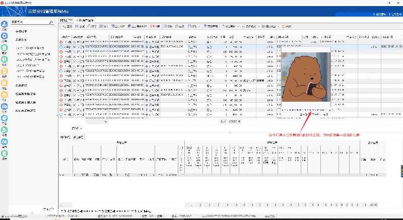
Task: Click the red status circle in first table row
Action: [61, 42]
